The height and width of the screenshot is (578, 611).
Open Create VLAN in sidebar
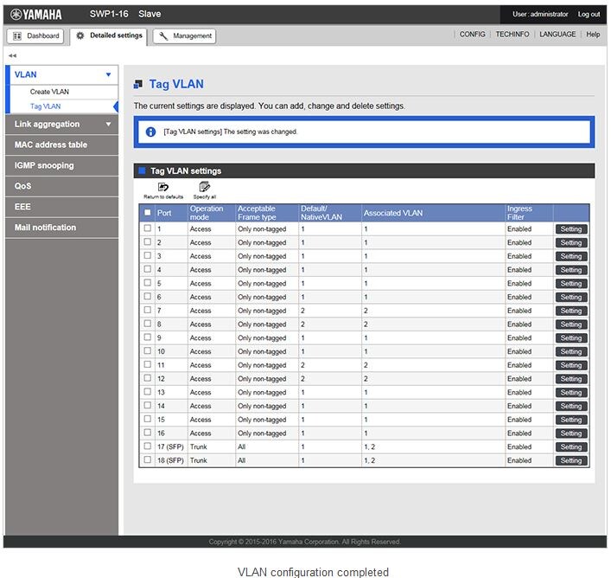click(x=49, y=92)
